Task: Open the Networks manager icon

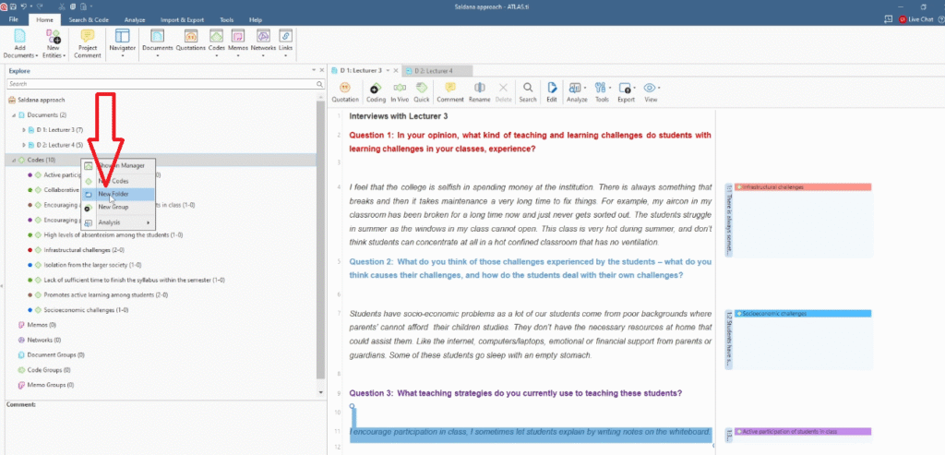Action: 263,41
